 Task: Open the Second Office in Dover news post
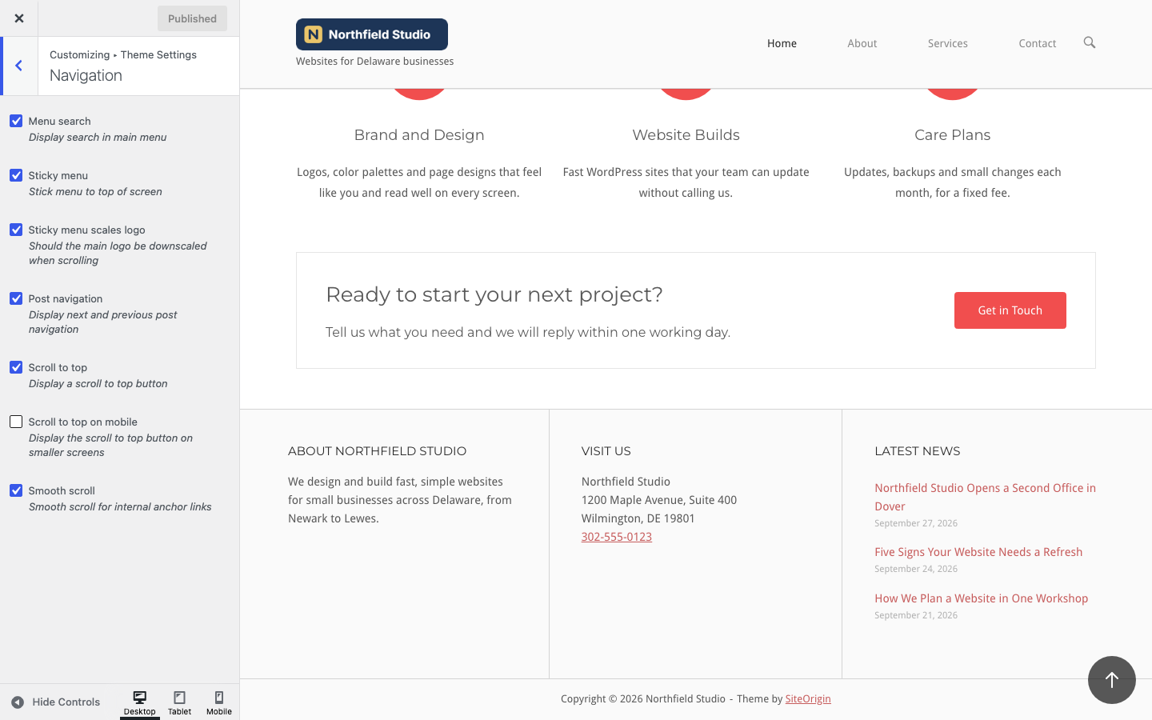[x=986, y=497]
